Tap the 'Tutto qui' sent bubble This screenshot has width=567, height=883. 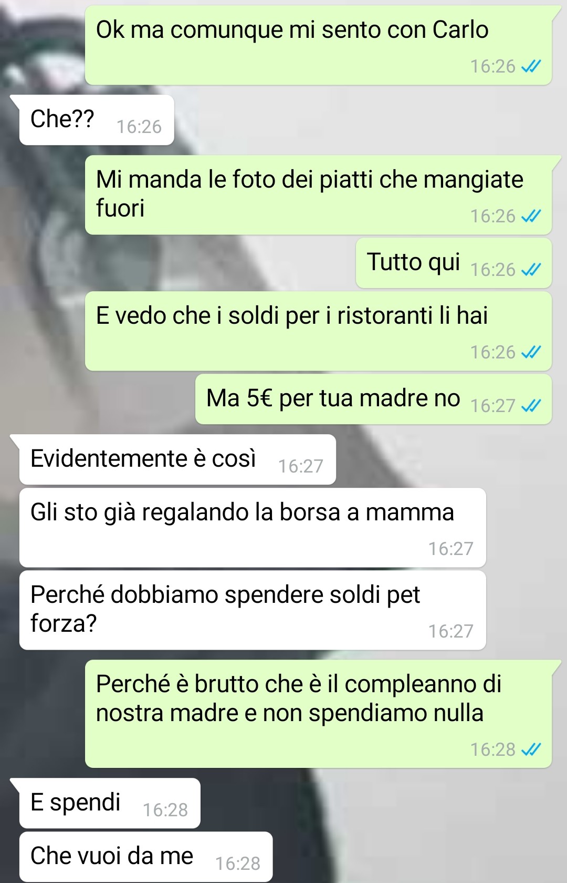pos(454,263)
